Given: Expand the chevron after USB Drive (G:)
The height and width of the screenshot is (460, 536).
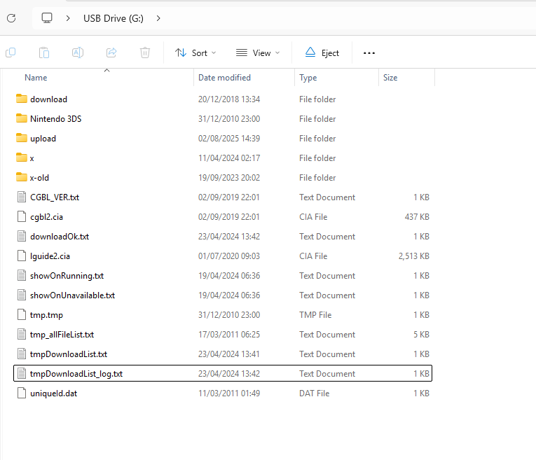Looking at the screenshot, I should pos(158,18).
